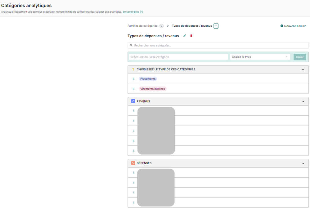Click drag handle next to Virements internes
310x209 pixels.
133,89
